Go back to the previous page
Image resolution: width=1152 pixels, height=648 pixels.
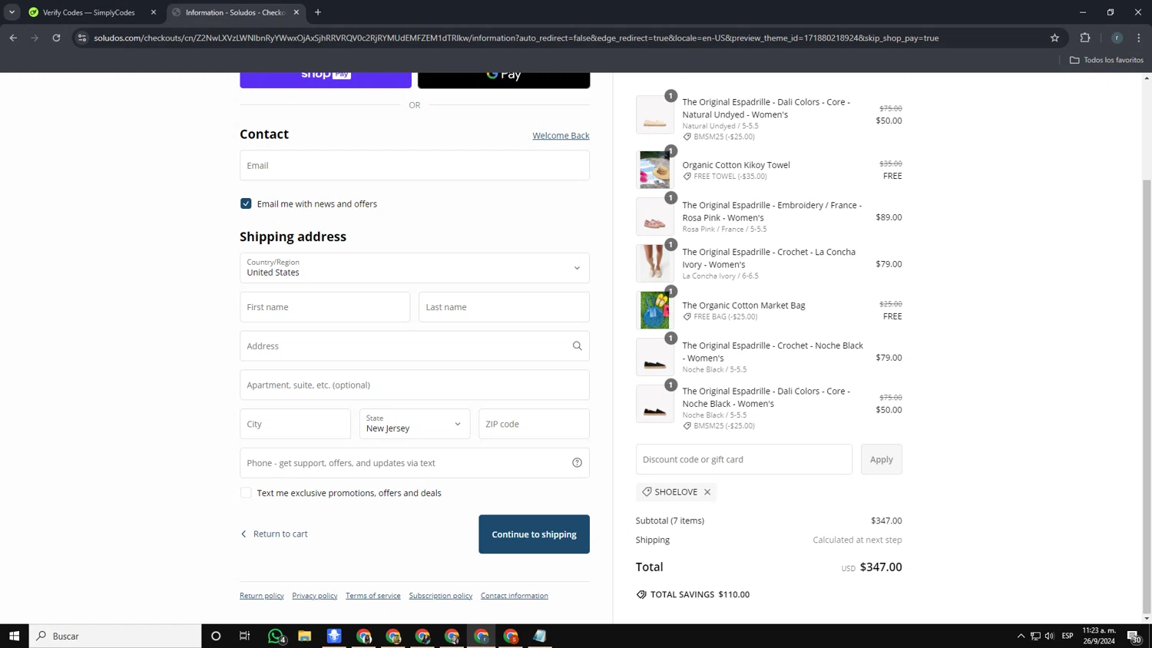click(x=13, y=38)
